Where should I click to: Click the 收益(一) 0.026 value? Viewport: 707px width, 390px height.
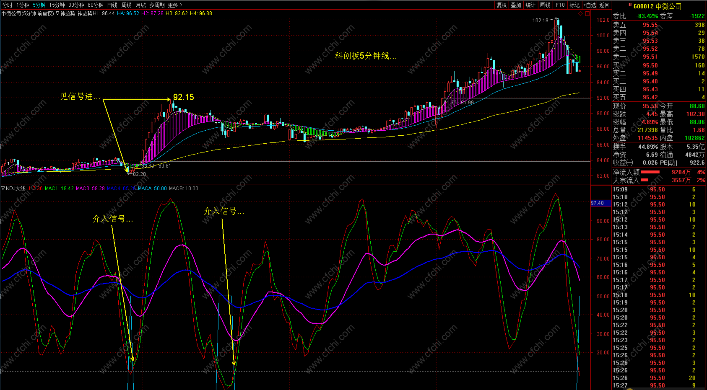[650, 163]
